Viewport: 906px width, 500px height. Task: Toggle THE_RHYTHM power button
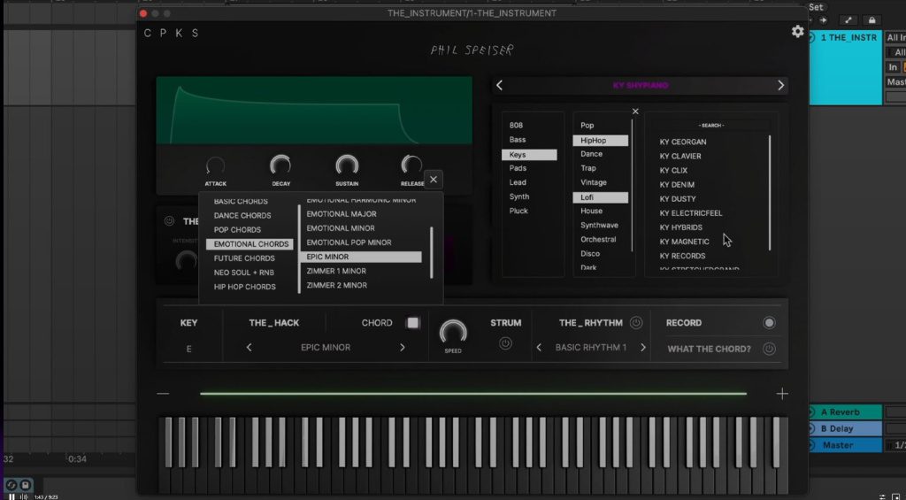(635, 322)
